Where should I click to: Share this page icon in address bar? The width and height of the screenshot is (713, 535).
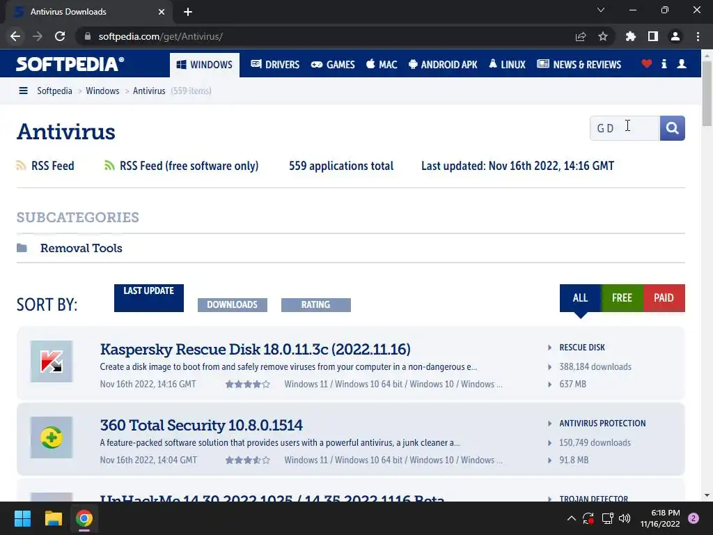[x=581, y=36]
